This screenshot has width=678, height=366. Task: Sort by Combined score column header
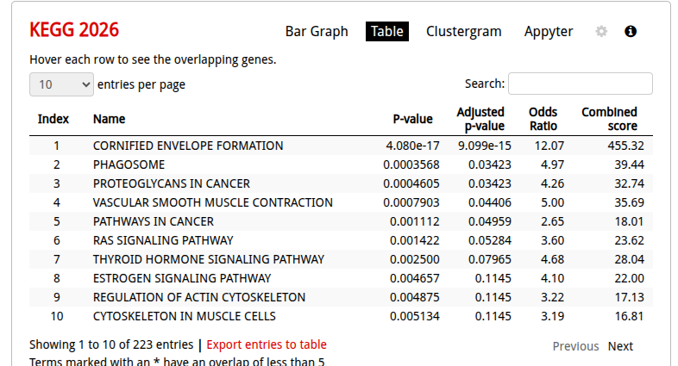tap(609, 119)
